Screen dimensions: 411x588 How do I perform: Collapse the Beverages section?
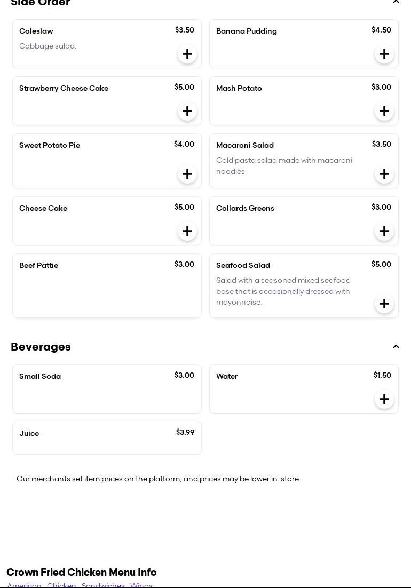pos(396,347)
